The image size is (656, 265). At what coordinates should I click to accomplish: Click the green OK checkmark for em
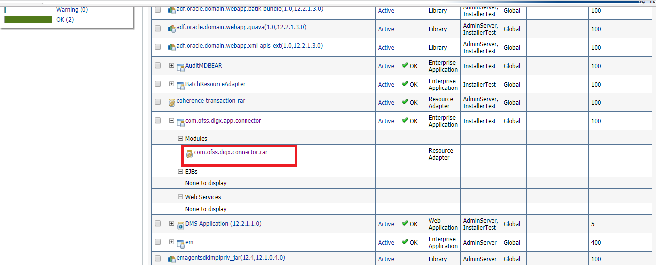(405, 242)
